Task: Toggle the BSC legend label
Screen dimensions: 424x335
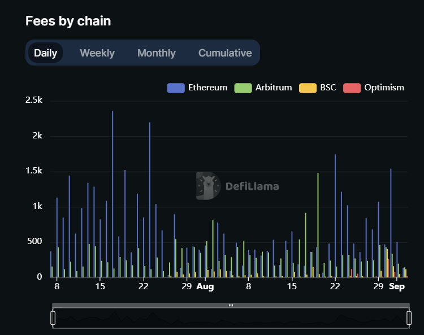Action: click(x=328, y=88)
